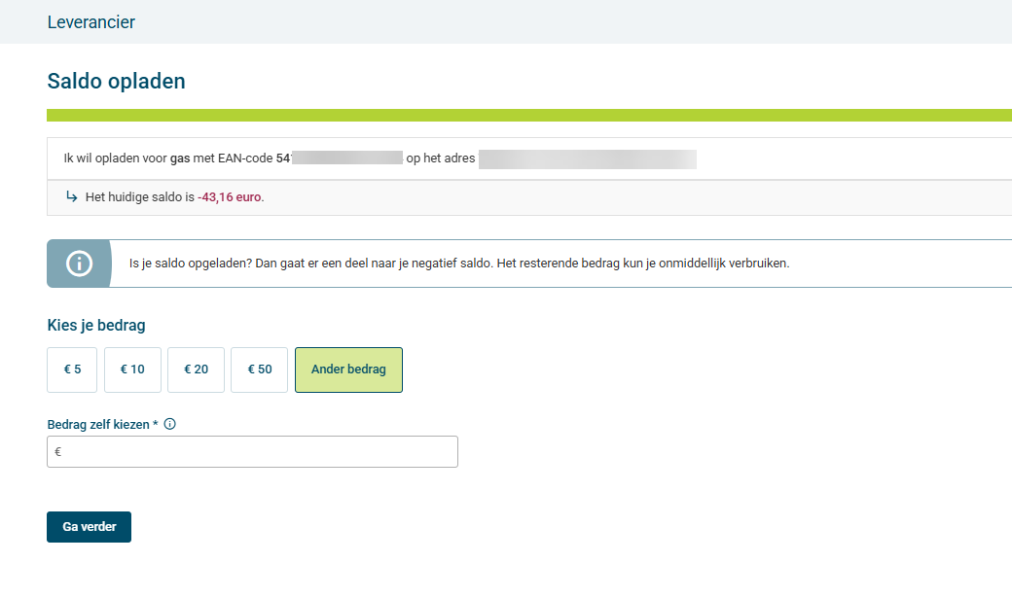Click the negative balance -43,16 euro

(230, 197)
